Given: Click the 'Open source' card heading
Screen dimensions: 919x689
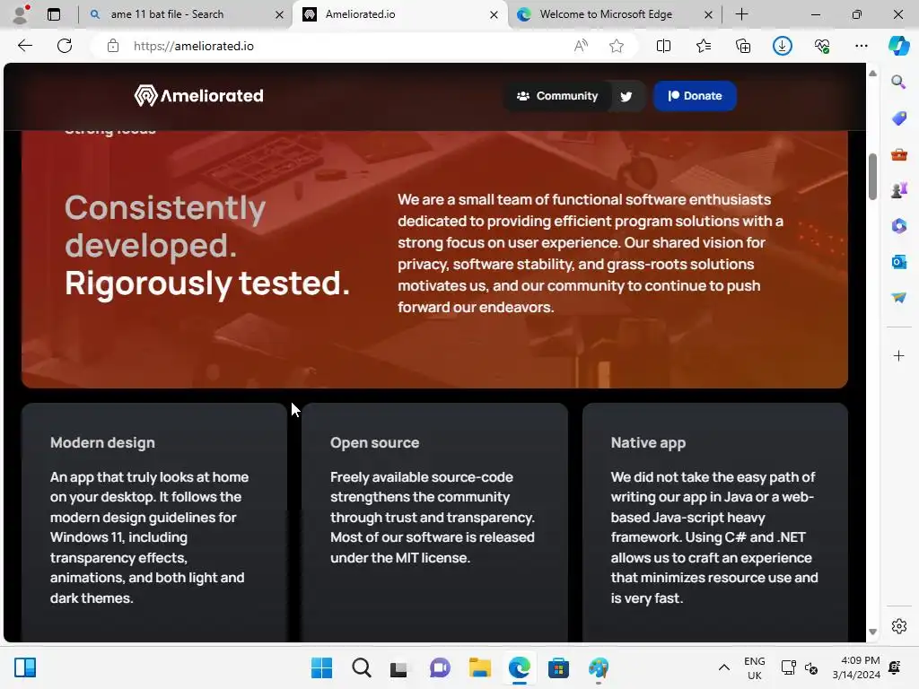Looking at the screenshot, I should (x=374, y=443).
